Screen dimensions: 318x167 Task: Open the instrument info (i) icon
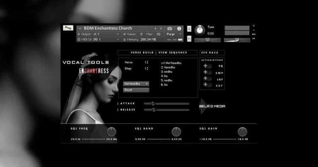point(179,29)
